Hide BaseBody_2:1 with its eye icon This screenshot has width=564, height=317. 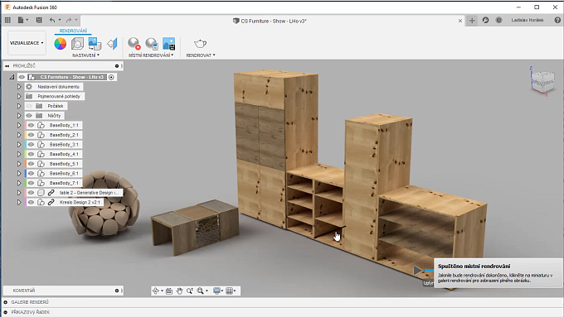[x=31, y=135]
